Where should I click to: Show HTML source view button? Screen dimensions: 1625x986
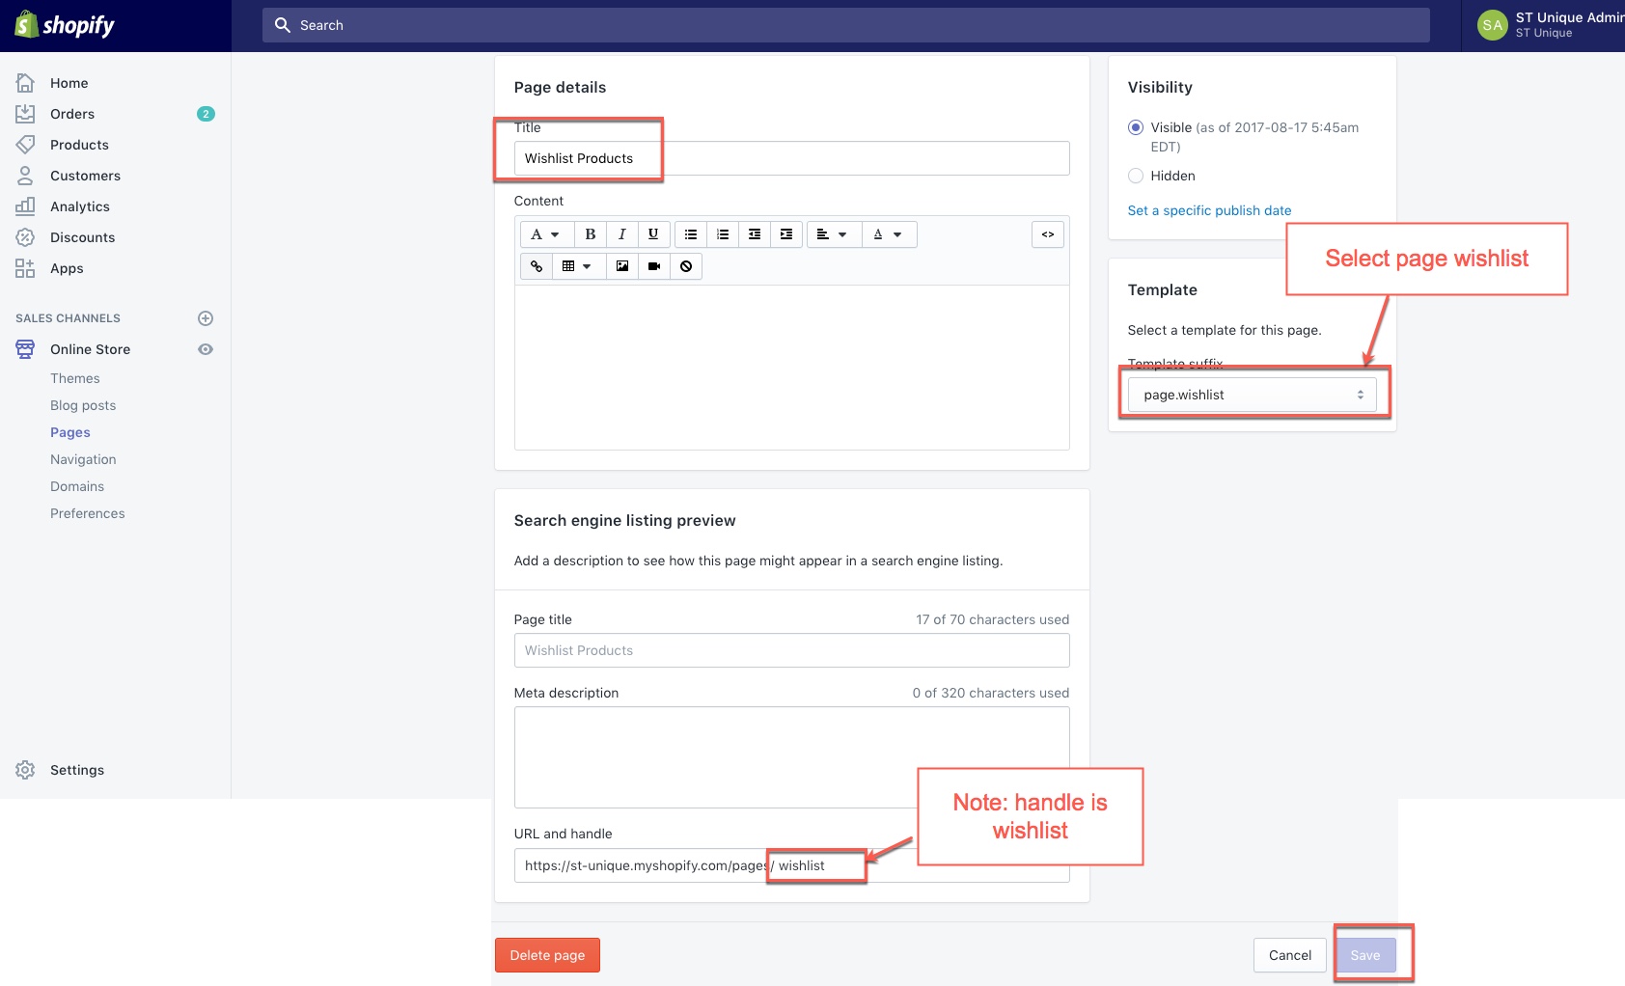[1048, 234]
